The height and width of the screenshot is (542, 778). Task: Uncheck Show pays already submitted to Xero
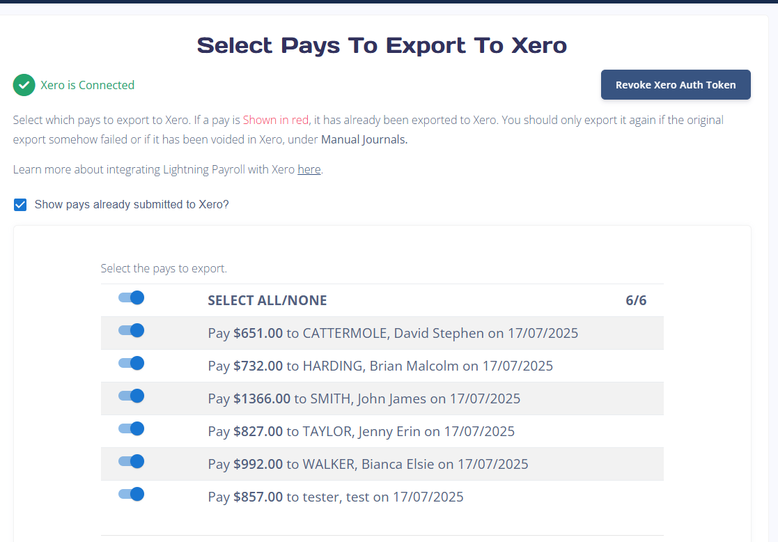click(x=20, y=204)
